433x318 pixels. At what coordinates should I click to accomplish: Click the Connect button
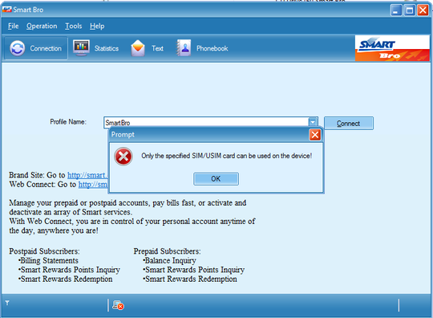click(x=349, y=124)
